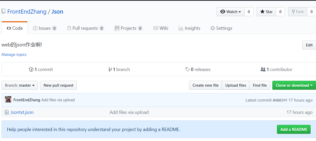View the 1 commit link

[41, 69]
